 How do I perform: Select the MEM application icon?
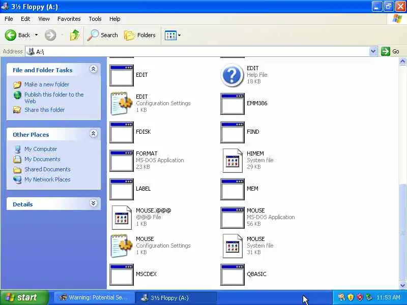pos(232,189)
